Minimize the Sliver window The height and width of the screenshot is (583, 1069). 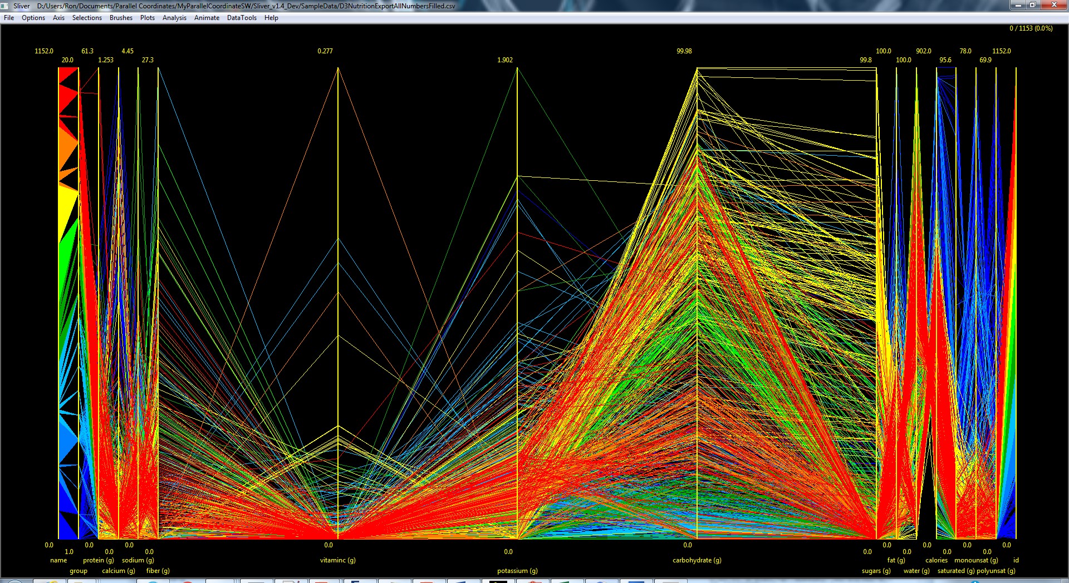pyautogui.click(x=1018, y=5)
